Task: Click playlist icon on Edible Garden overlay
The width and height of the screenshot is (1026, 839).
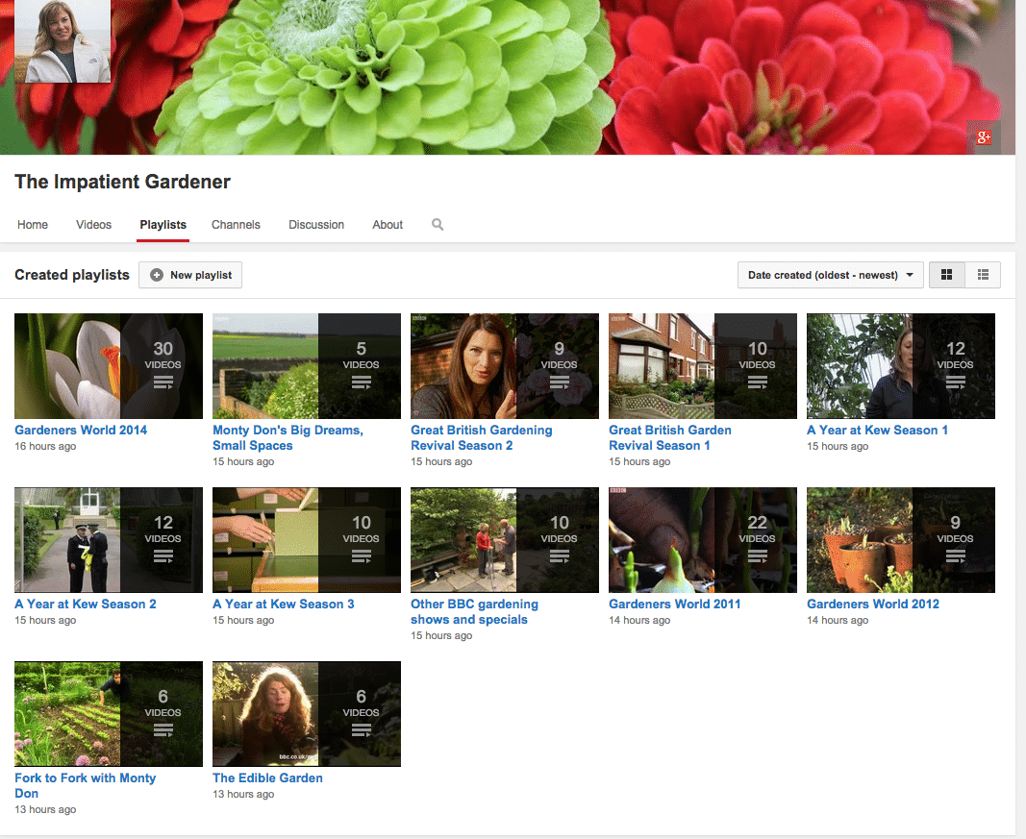Action: 362,730
